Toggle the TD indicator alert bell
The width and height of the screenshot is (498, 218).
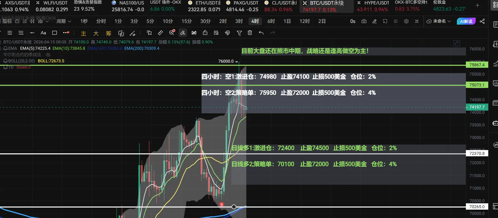click(x=5, y=67)
